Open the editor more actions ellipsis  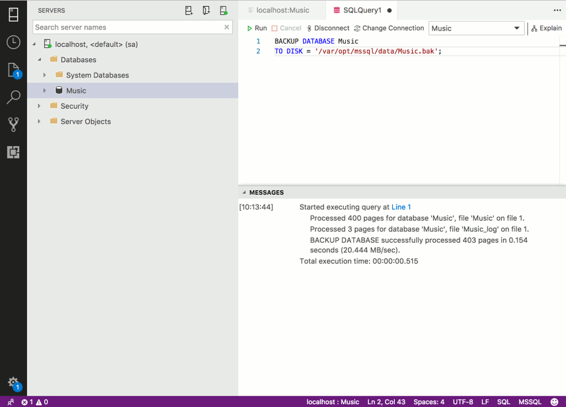(x=558, y=10)
